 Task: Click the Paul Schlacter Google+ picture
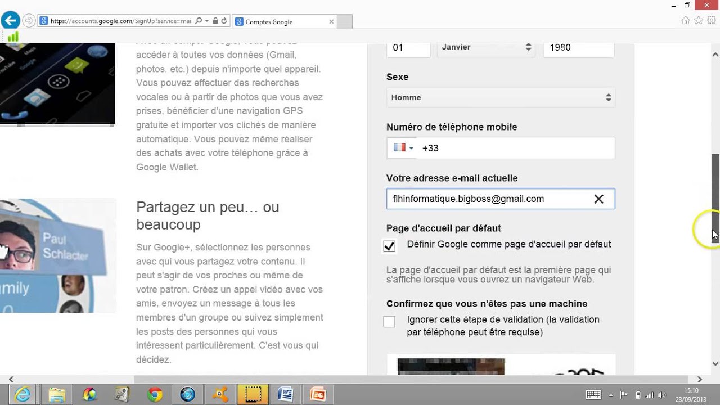pos(57,255)
